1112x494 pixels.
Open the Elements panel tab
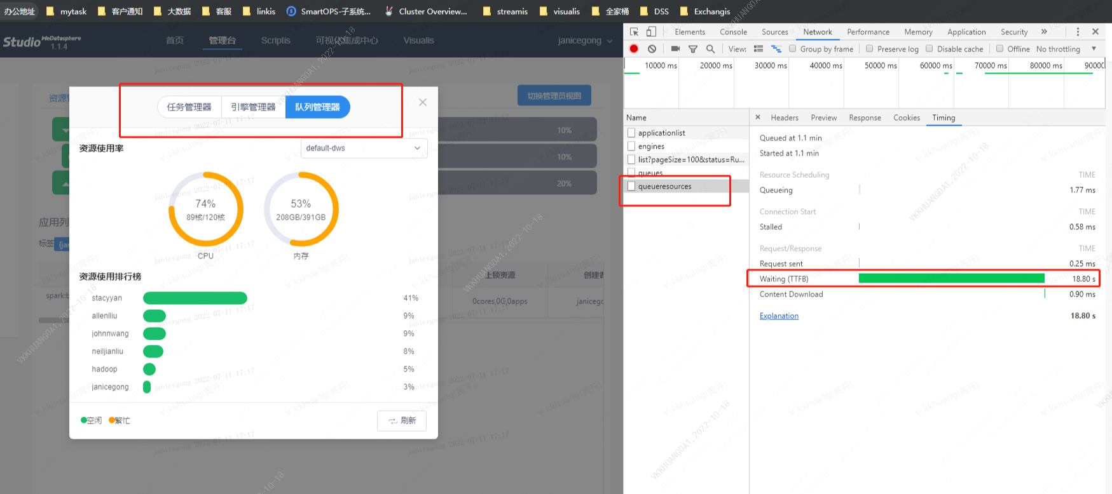(x=690, y=32)
